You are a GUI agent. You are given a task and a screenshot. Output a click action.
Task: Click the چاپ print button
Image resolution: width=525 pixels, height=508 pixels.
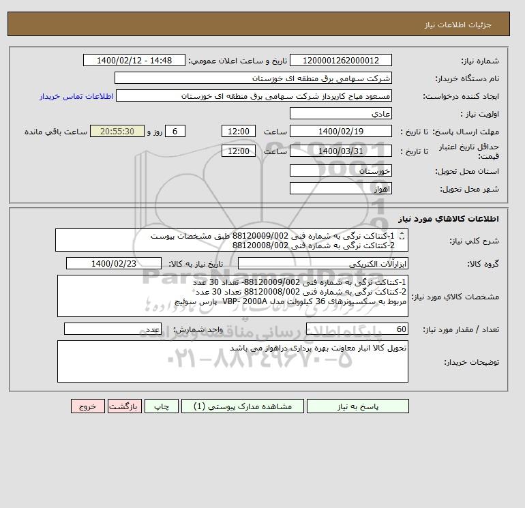coord(162,406)
